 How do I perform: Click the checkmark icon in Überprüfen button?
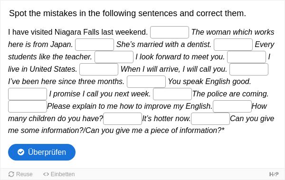tap(21, 152)
